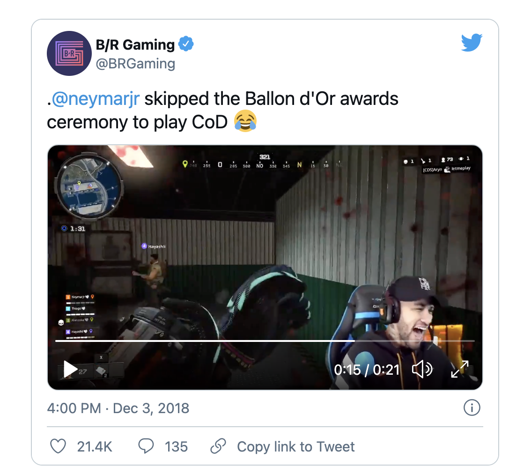
Task: Click the 135 replies count
Action: (176, 446)
